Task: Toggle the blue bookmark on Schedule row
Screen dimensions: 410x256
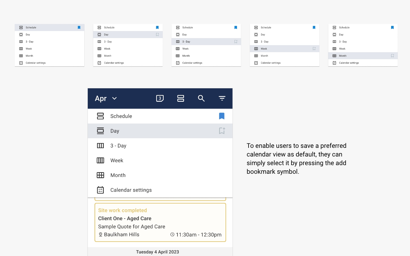Action: point(222,116)
